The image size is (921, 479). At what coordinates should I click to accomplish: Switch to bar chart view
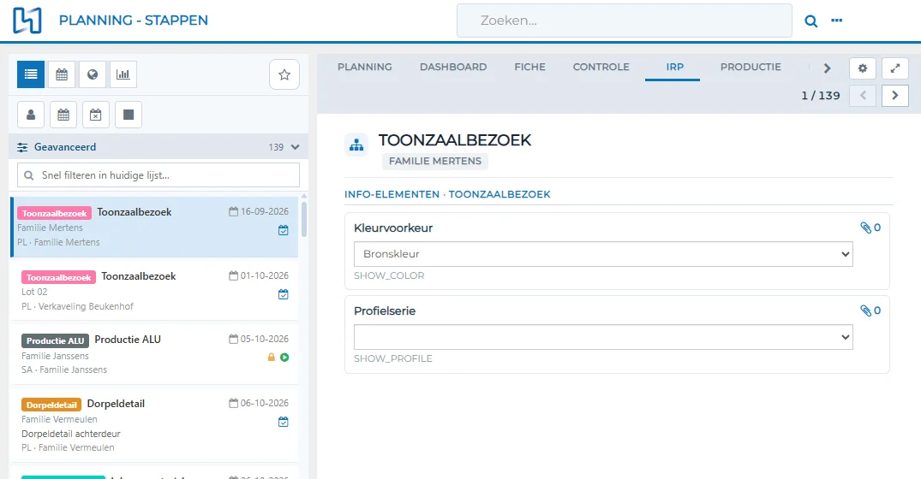[x=123, y=74]
